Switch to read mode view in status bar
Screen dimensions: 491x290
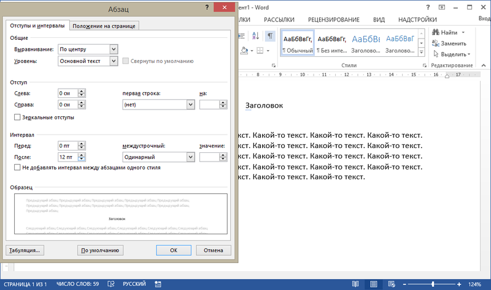coord(357,284)
